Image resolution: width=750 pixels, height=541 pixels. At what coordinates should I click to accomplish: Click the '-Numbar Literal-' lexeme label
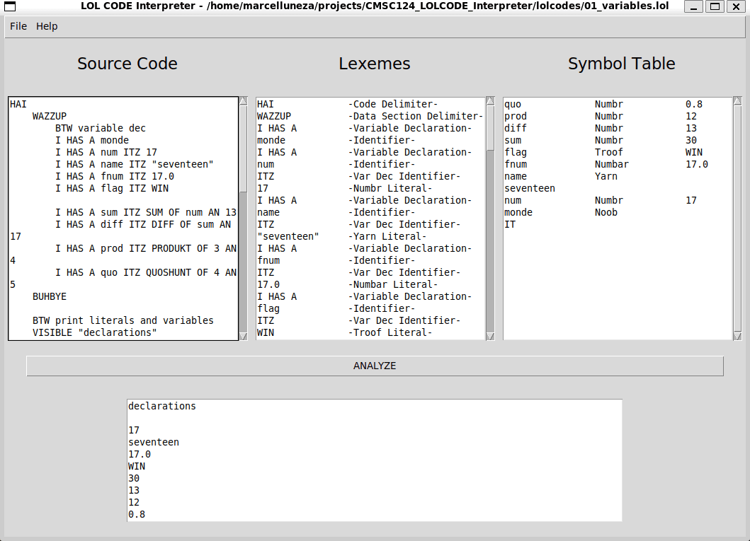pyautogui.click(x=392, y=284)
